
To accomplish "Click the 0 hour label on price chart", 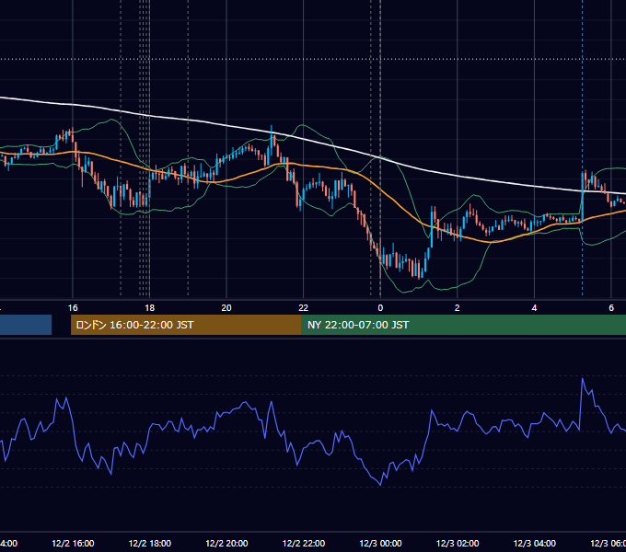I will coord(380,308).
